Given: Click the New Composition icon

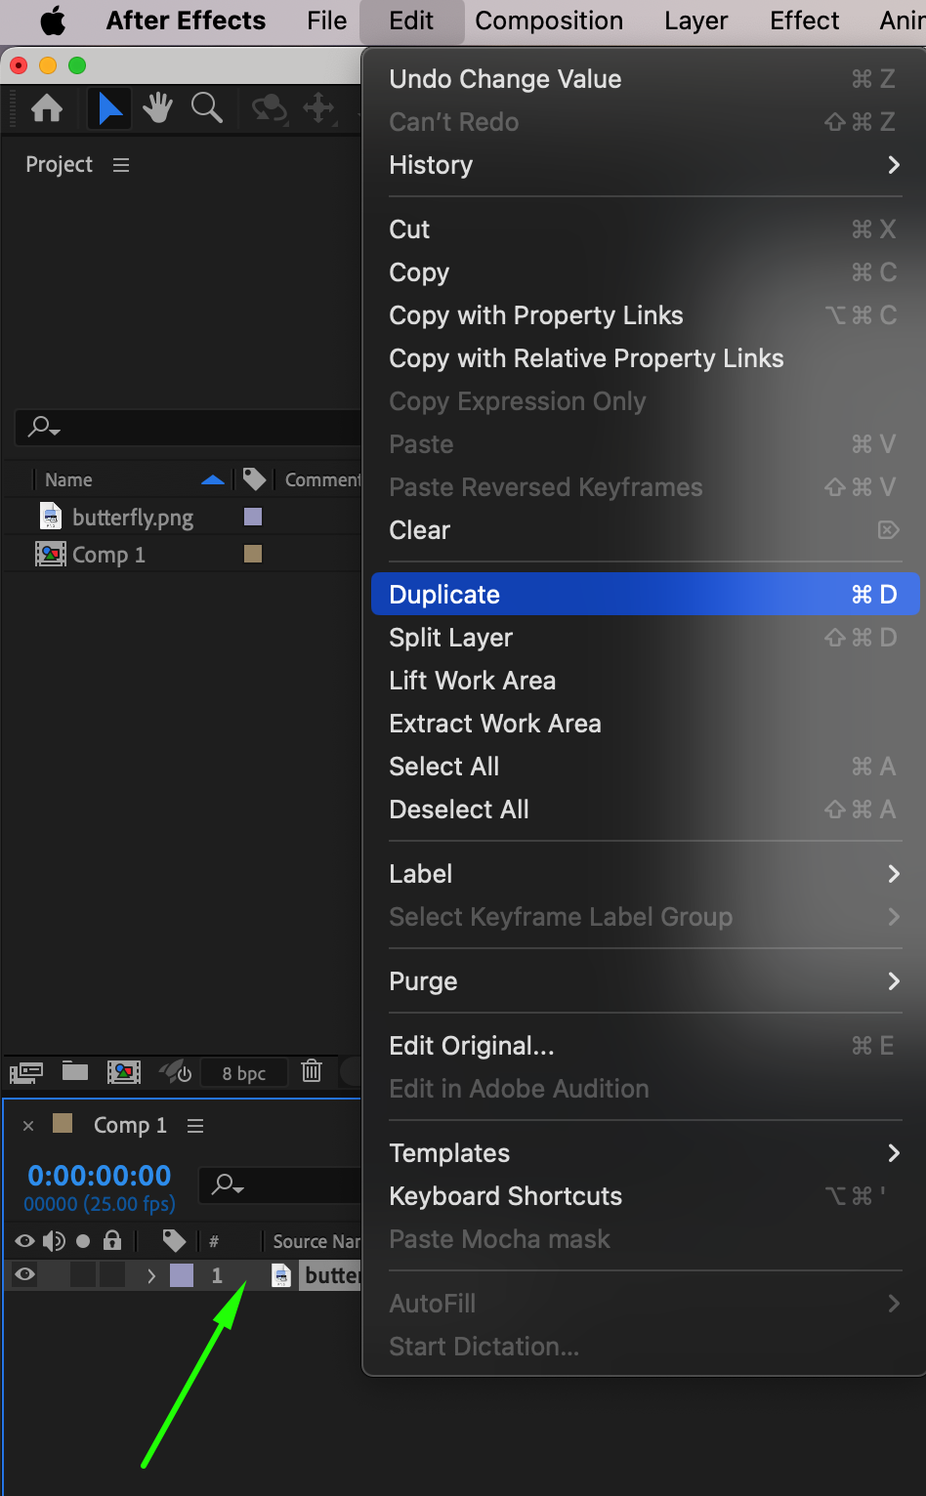Looking at the screenshot, I should click(x=124, y=1072).
